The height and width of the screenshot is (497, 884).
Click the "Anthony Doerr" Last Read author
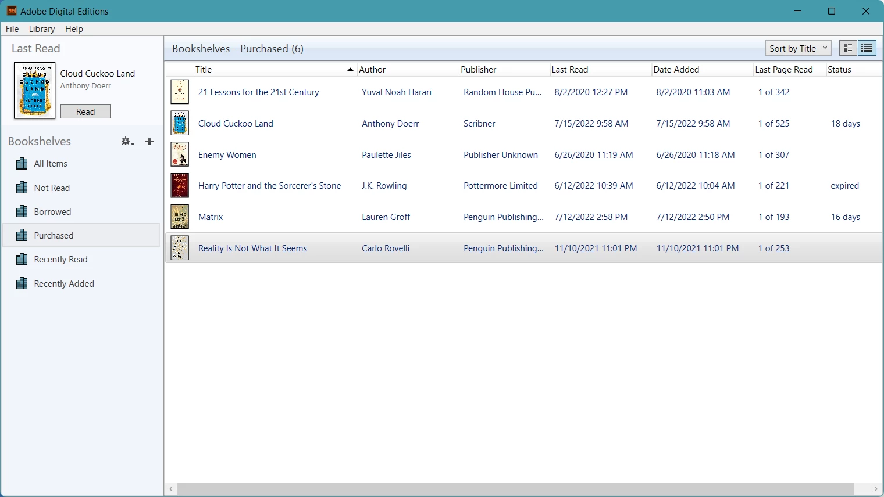pyautogui.click(x=85, y=86)
